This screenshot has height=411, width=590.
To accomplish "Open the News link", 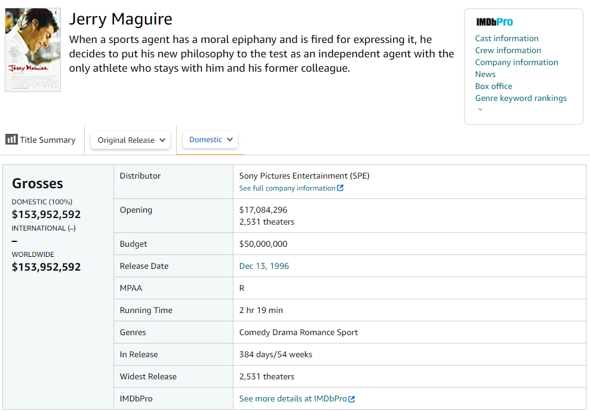I will pos(485,75).
